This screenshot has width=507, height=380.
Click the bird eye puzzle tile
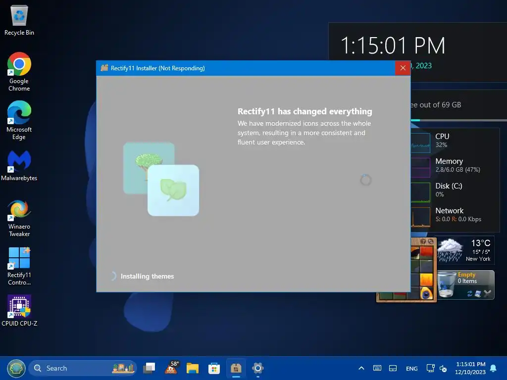[x=426, y=293]
